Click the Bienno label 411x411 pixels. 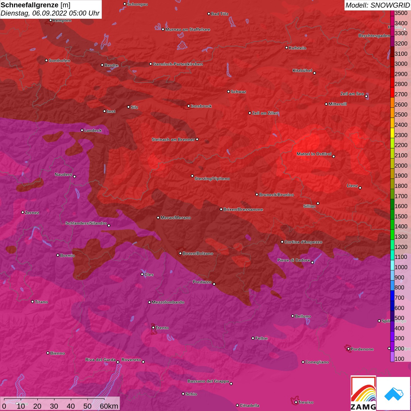tap(58, 353)
